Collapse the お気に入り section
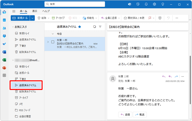Screen dimensions: 192x121 click(13, 27)
